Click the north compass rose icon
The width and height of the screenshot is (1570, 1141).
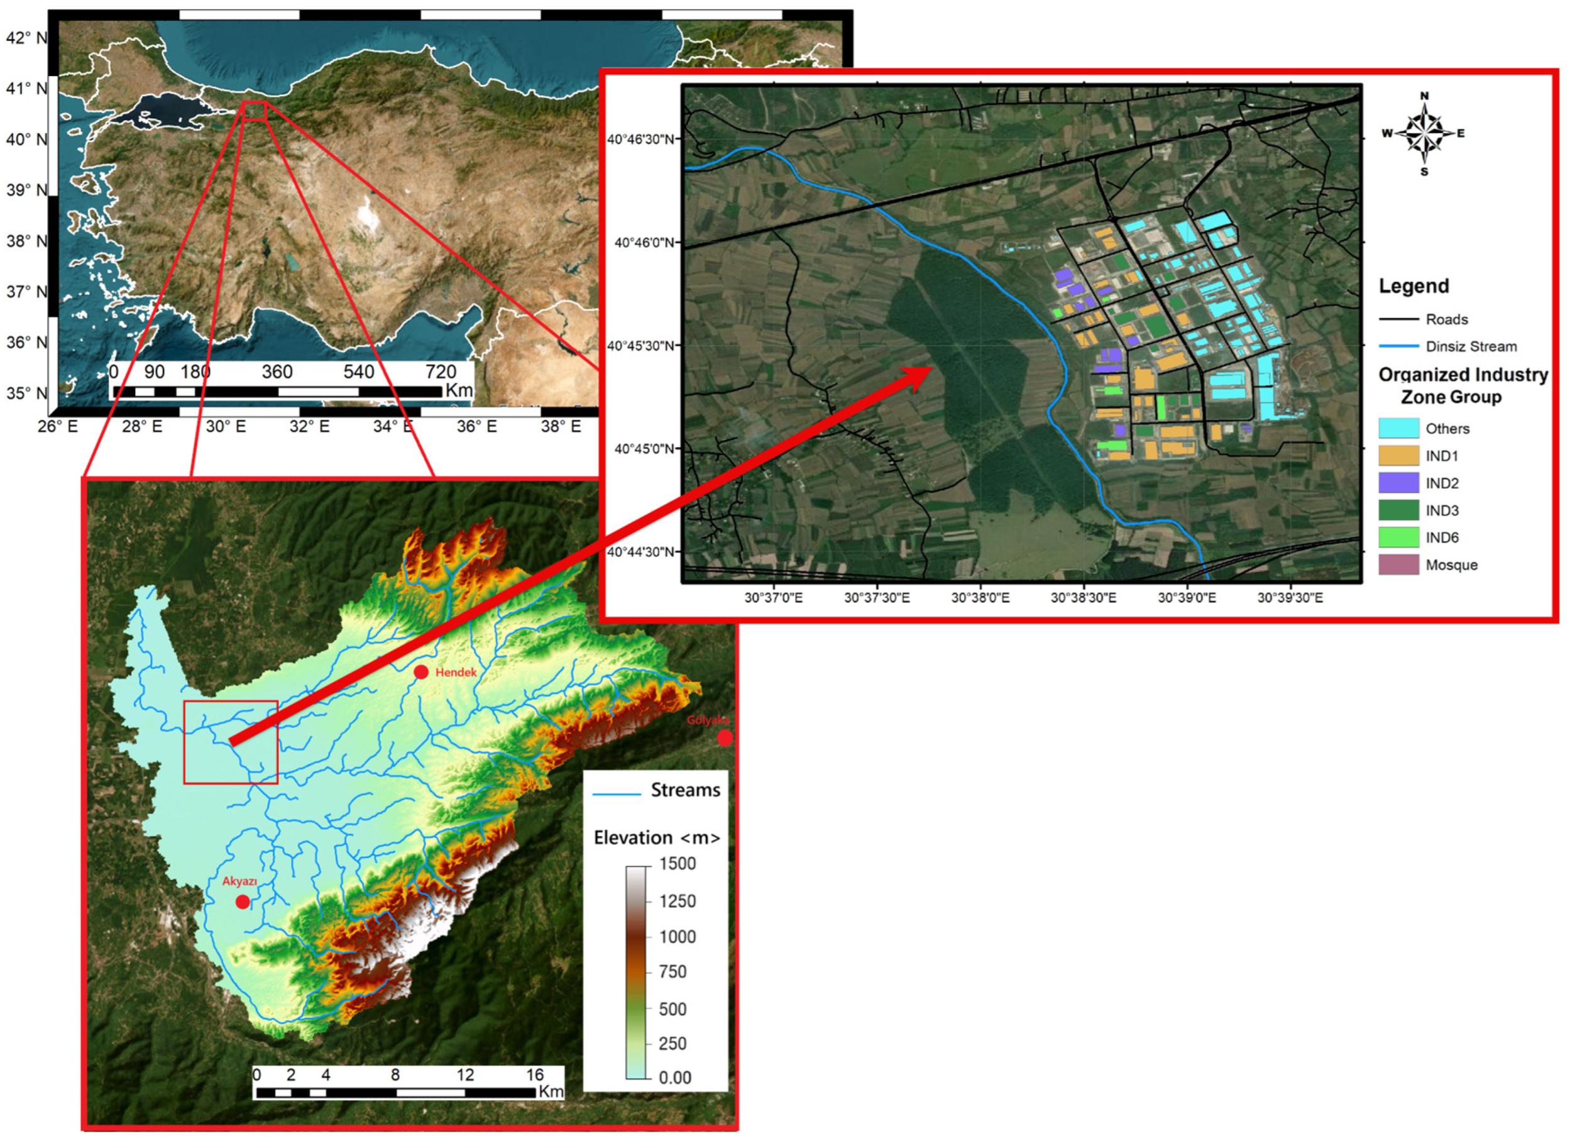click(1424, 133)
